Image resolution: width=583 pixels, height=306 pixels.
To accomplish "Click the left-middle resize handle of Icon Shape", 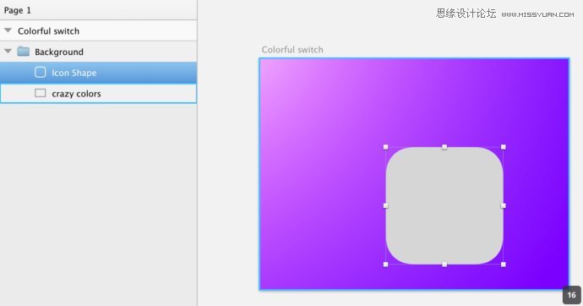I will coord(385,205).
